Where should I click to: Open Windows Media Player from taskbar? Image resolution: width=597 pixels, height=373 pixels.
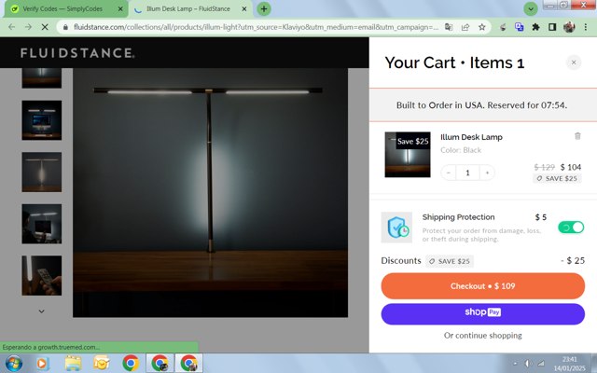tap(43, 364)
